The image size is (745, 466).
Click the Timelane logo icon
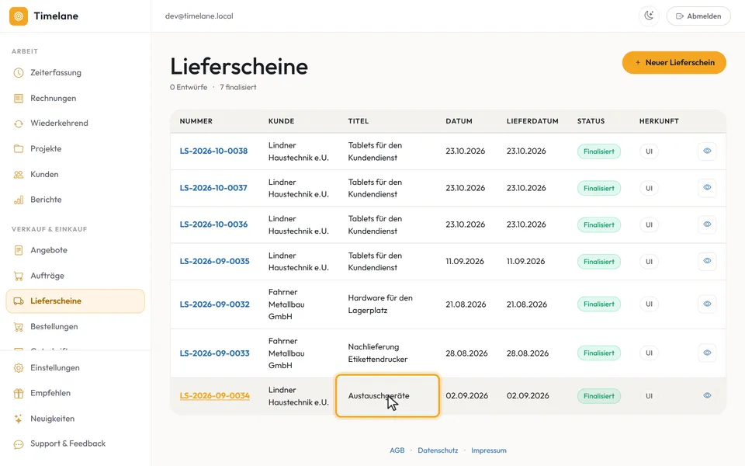(x=19, y=16)
